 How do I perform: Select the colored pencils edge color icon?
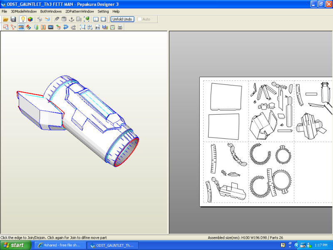(28, 27)
